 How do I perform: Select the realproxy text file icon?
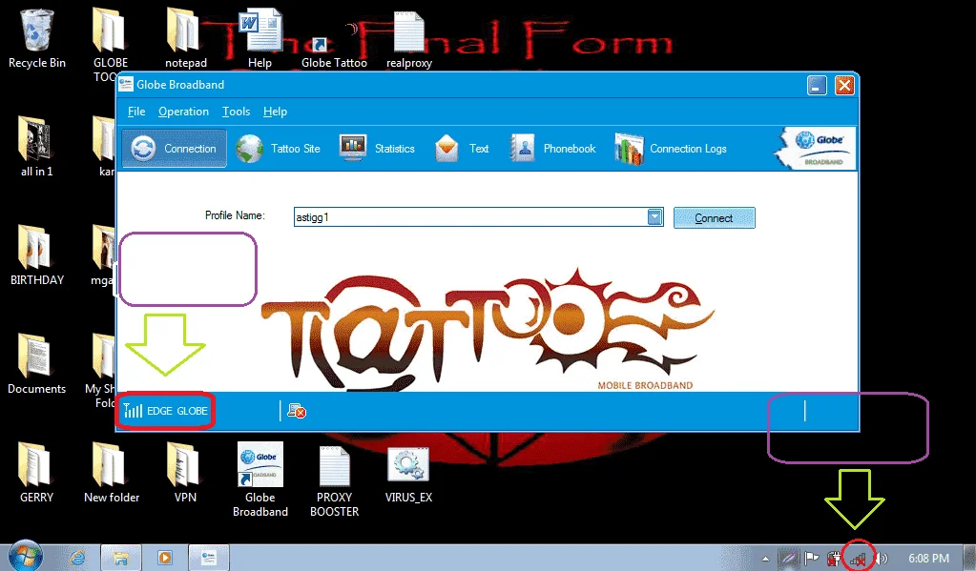click(x=409, y=31)
